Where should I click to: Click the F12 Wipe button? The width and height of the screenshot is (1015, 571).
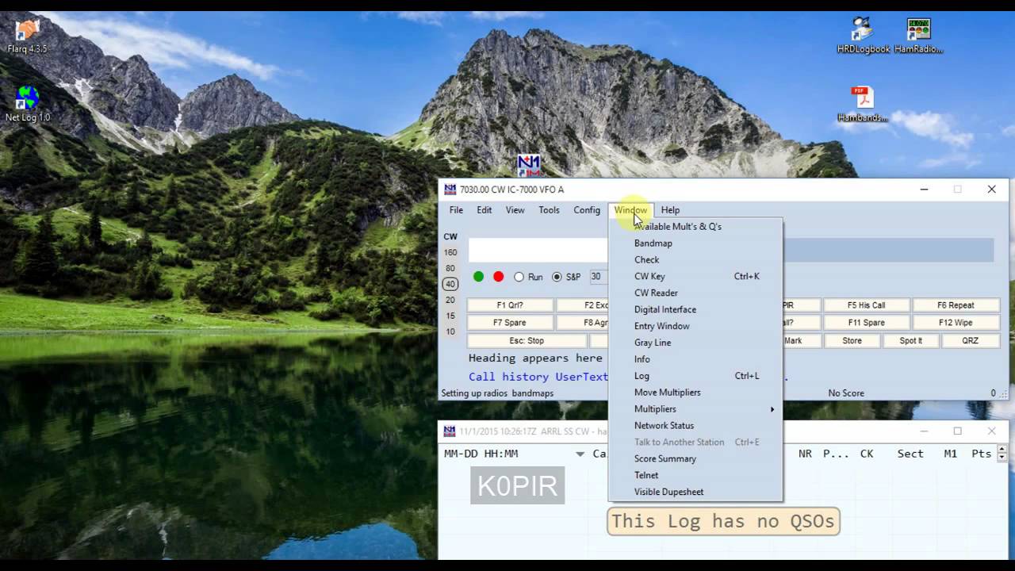(956, 323)
